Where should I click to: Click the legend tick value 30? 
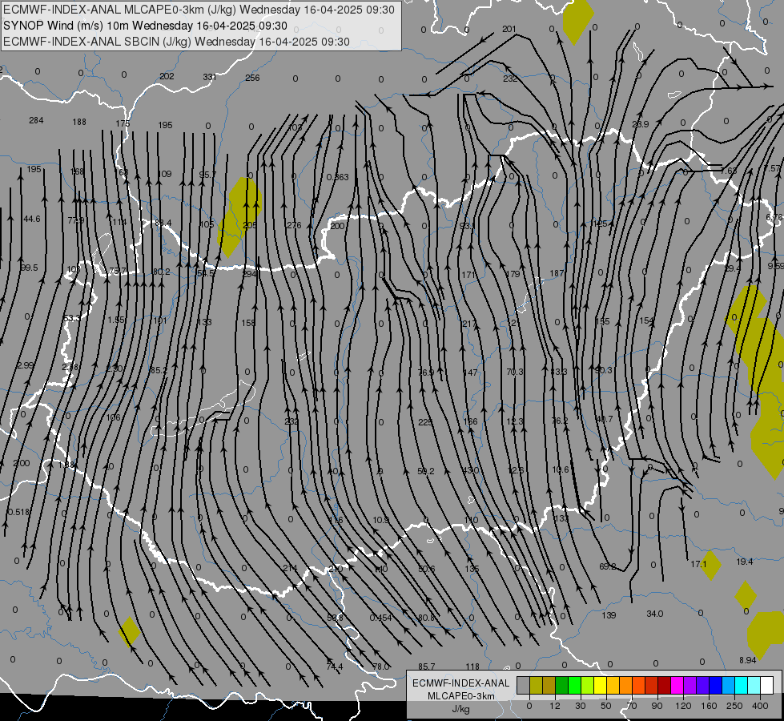coord(580,706)
